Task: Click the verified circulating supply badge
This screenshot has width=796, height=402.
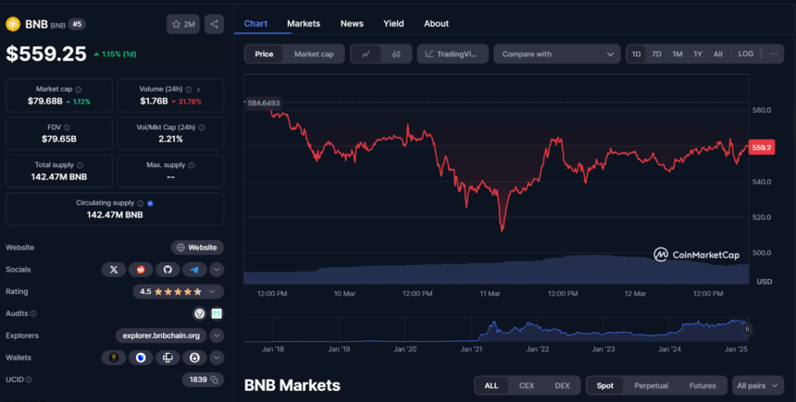Action: pyautogui.click(x=150, y=203)
